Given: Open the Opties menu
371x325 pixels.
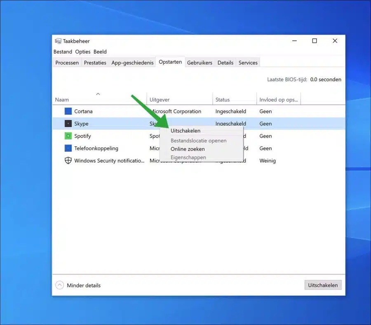Looking at the screenshot, I should (83, 52).
